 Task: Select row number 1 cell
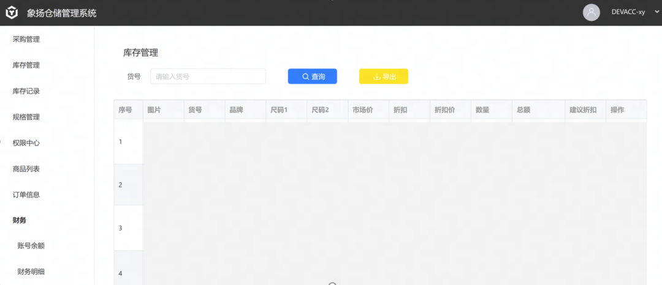(x=128, y=142)
